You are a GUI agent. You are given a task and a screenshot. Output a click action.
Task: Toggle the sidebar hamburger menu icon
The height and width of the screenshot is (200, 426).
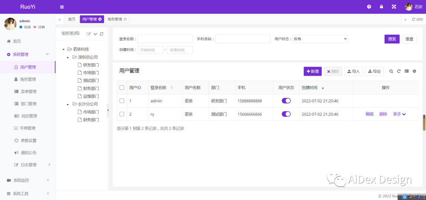62,7
